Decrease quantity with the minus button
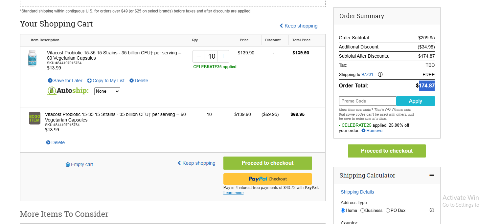479x224 pixels. point(198,56)
